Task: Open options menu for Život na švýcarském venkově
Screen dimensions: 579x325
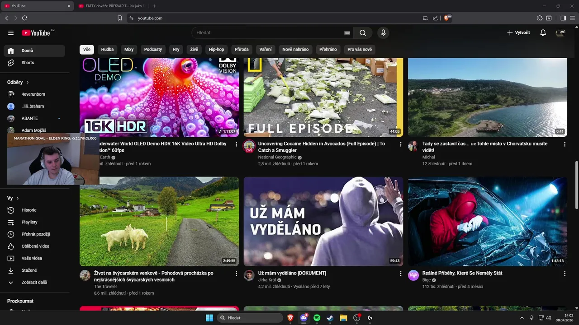Action: (236, 274)
